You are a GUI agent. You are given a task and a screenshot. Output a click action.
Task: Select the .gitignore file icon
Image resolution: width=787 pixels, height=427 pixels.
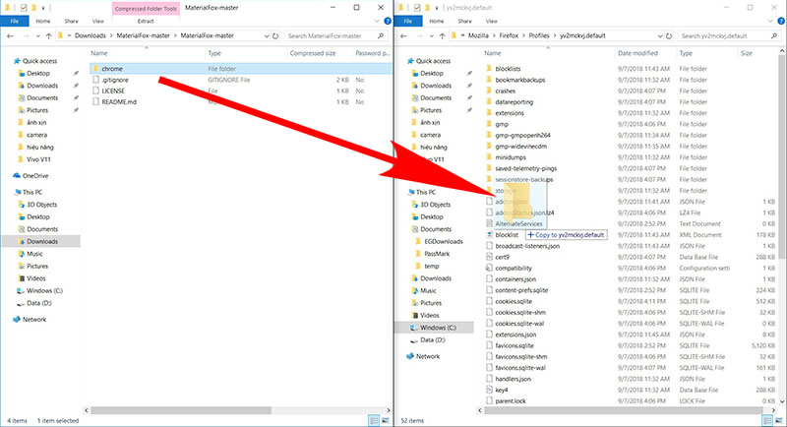tap(95, 80)
